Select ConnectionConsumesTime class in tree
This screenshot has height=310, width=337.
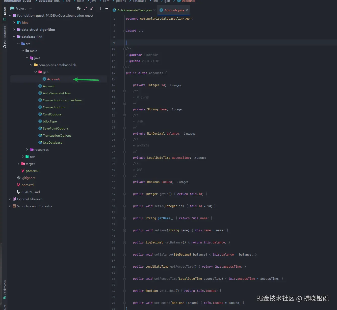point(62,100)
